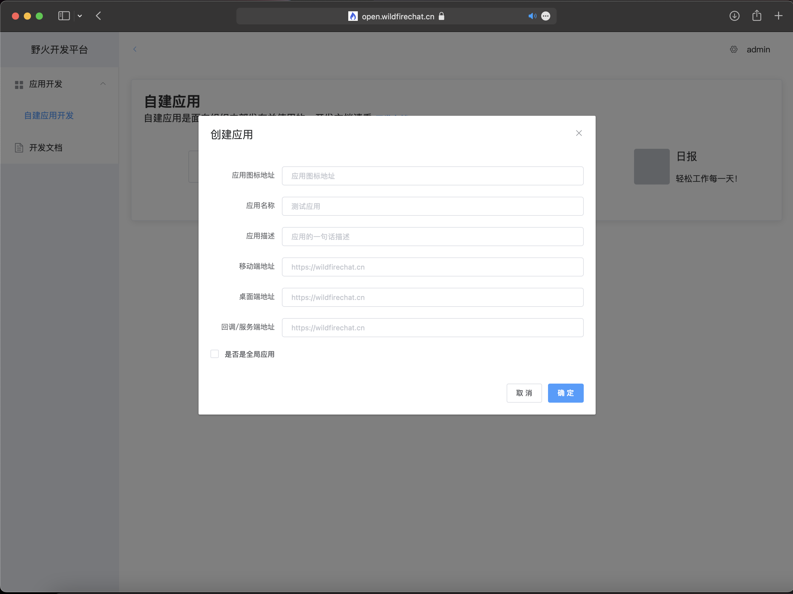The height and width of the screenshot is (594, 793).
Task: Enable the 是否是全局应用 checkbox
Action: pos(214,354)
